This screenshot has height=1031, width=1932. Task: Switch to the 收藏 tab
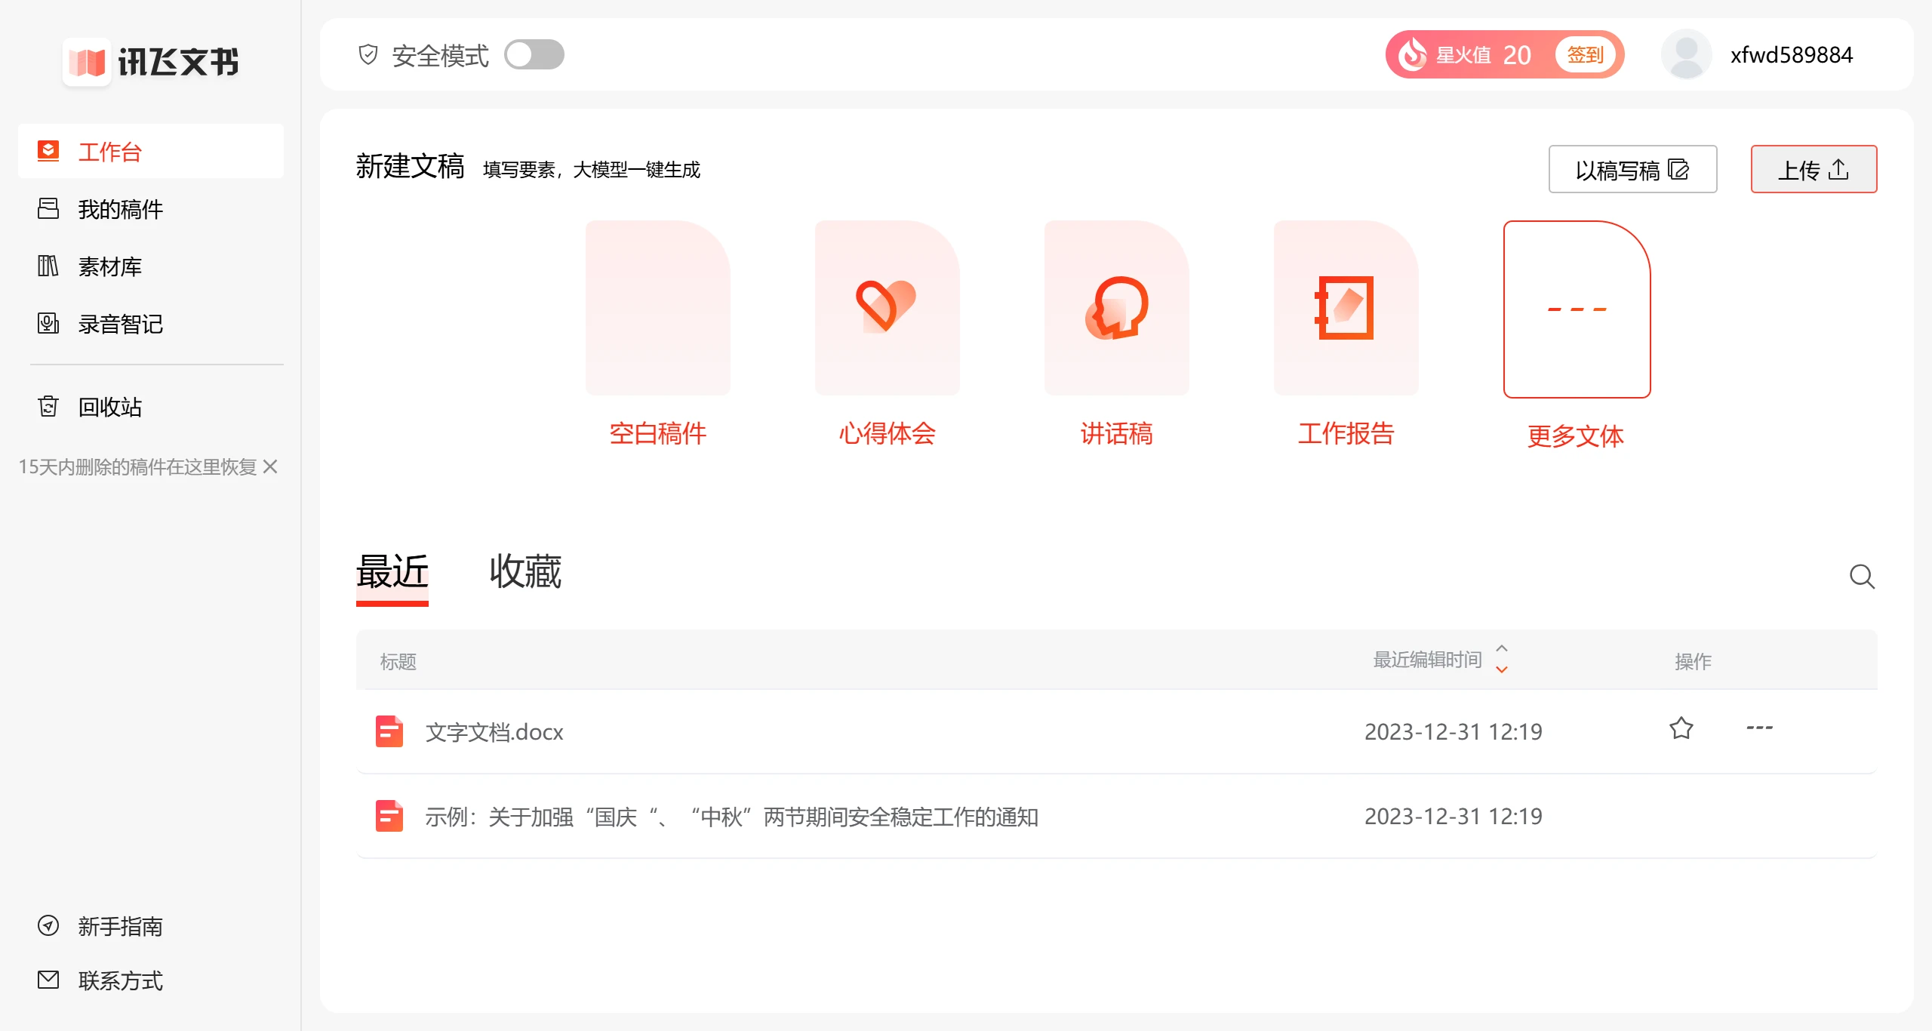(x=525, y=572)
